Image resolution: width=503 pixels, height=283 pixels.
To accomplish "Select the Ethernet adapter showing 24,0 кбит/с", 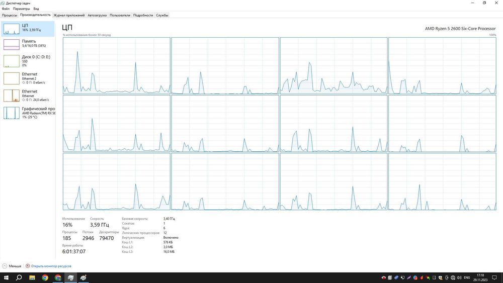I will pos(28,96).
